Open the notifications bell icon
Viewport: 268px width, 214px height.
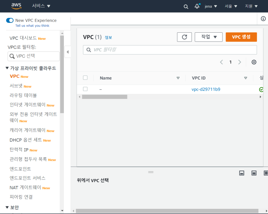pyautogui.click(x=197, y=6)
